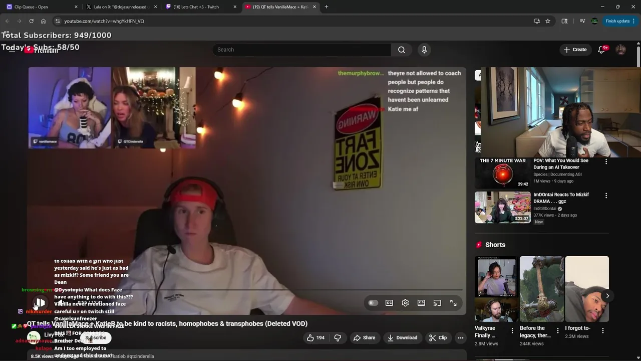Show next Shorts with the arrow
Screen dimensions: 641x361
[x=607, y=296]
